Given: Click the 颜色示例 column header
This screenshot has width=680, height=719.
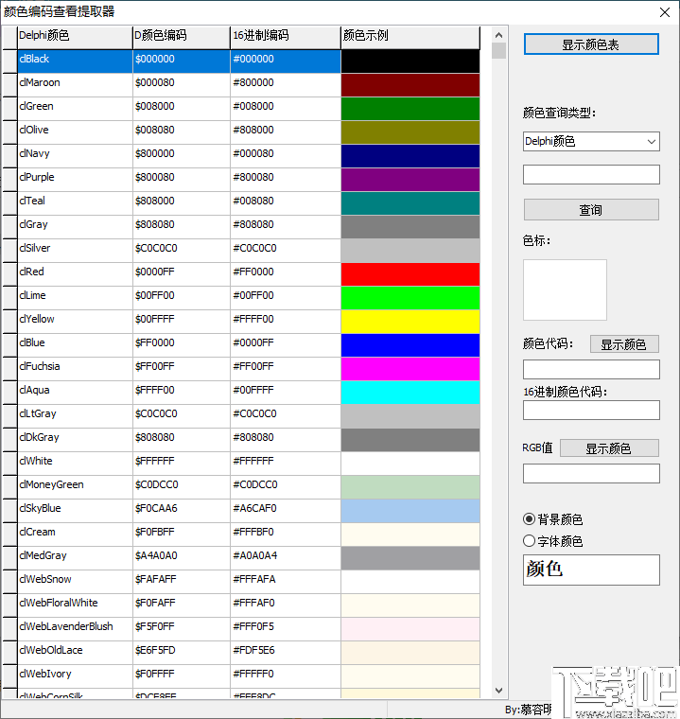Looking at the screenshot, I should pos(410,36).
